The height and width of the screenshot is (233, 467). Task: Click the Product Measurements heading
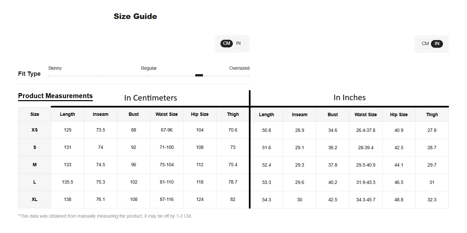(x=55, y=96)
